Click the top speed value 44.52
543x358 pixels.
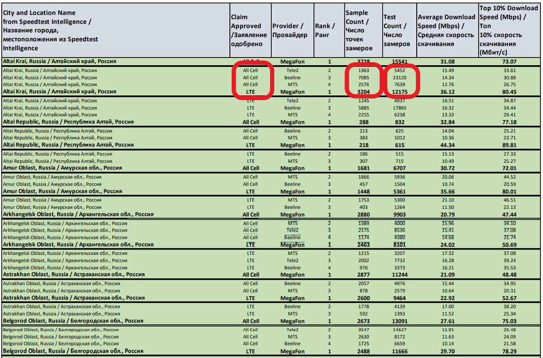coord(509,177)
